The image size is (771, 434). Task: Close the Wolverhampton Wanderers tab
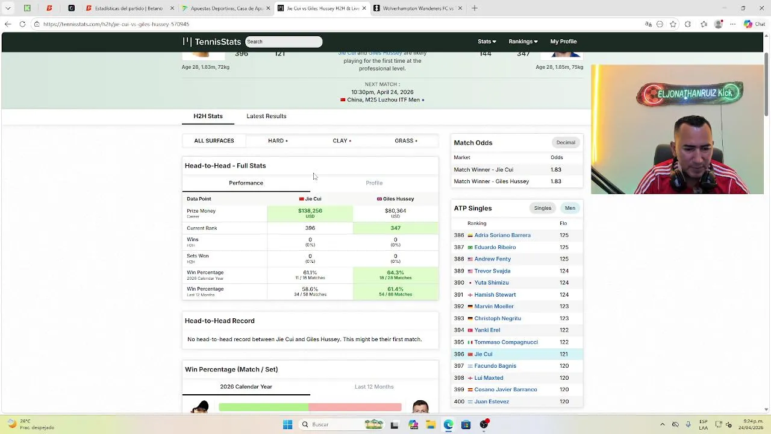pos(460,8)
